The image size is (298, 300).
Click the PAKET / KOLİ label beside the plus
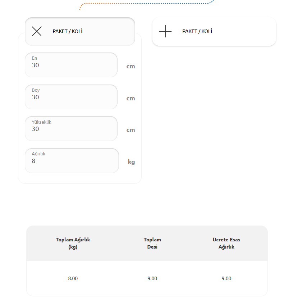tap(197, 31)
